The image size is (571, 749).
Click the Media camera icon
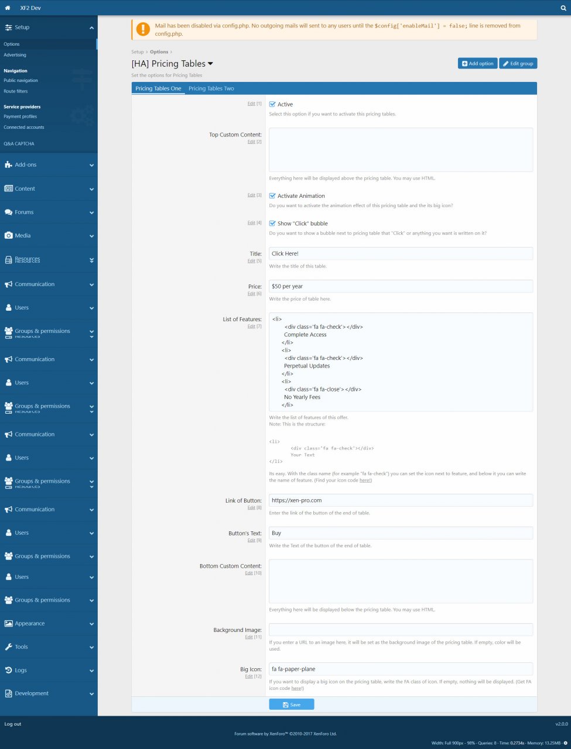pos(8,236)
